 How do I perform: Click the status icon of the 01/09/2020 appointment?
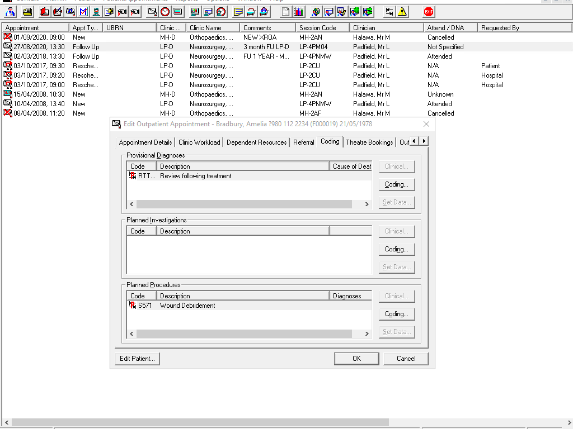[x=8, y=37]
